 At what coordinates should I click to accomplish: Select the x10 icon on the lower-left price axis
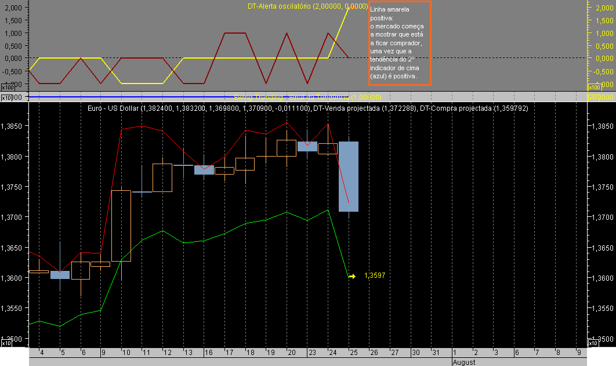point(6,343)
